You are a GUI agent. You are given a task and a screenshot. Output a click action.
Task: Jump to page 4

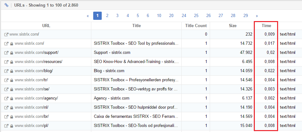[x=128, y=16]
